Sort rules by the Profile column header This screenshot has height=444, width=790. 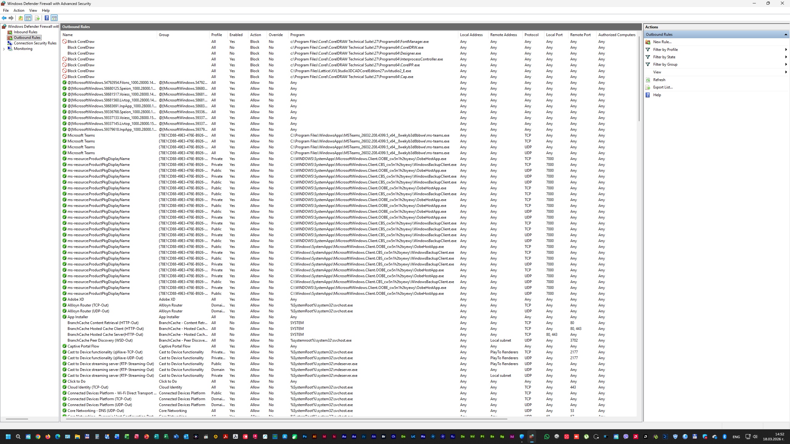[218, 35]
